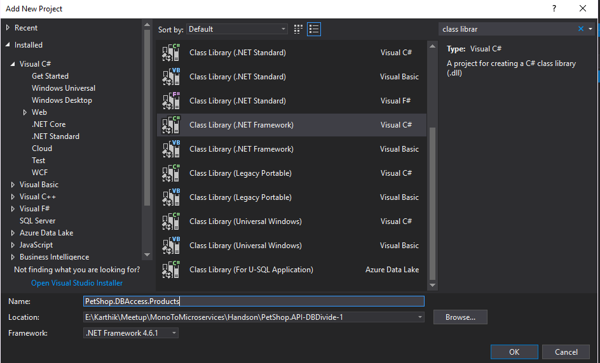Screen dimensions: 600x363
Task: Select SQL Server category
Action: (37, 220)
